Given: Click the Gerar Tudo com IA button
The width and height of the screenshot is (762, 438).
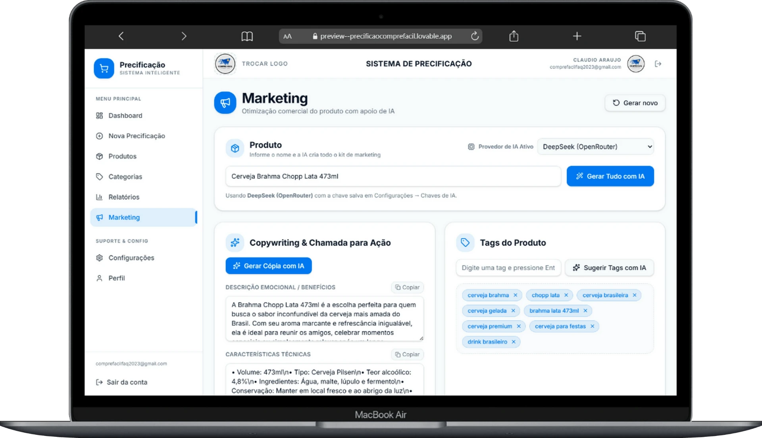Looking at the screenshot, I should coord(610,176).
